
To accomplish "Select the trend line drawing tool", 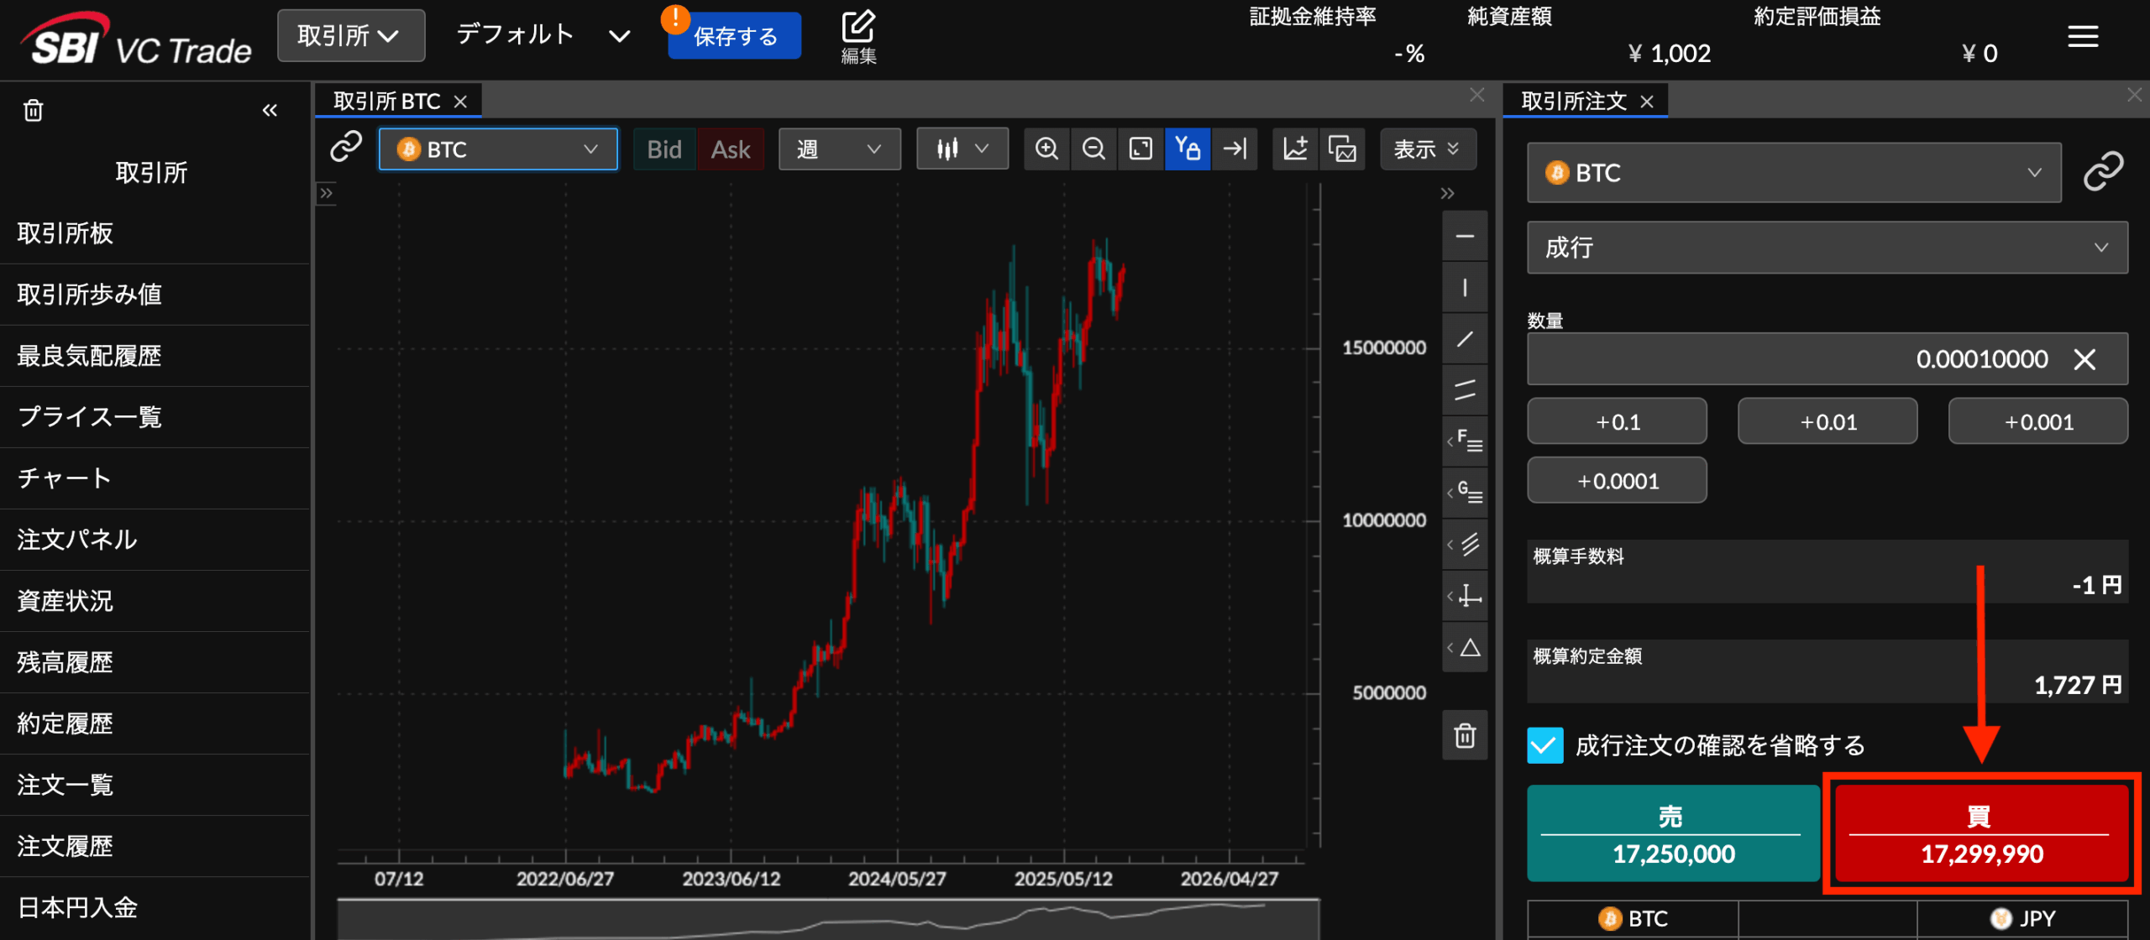I will point(1465,339).
